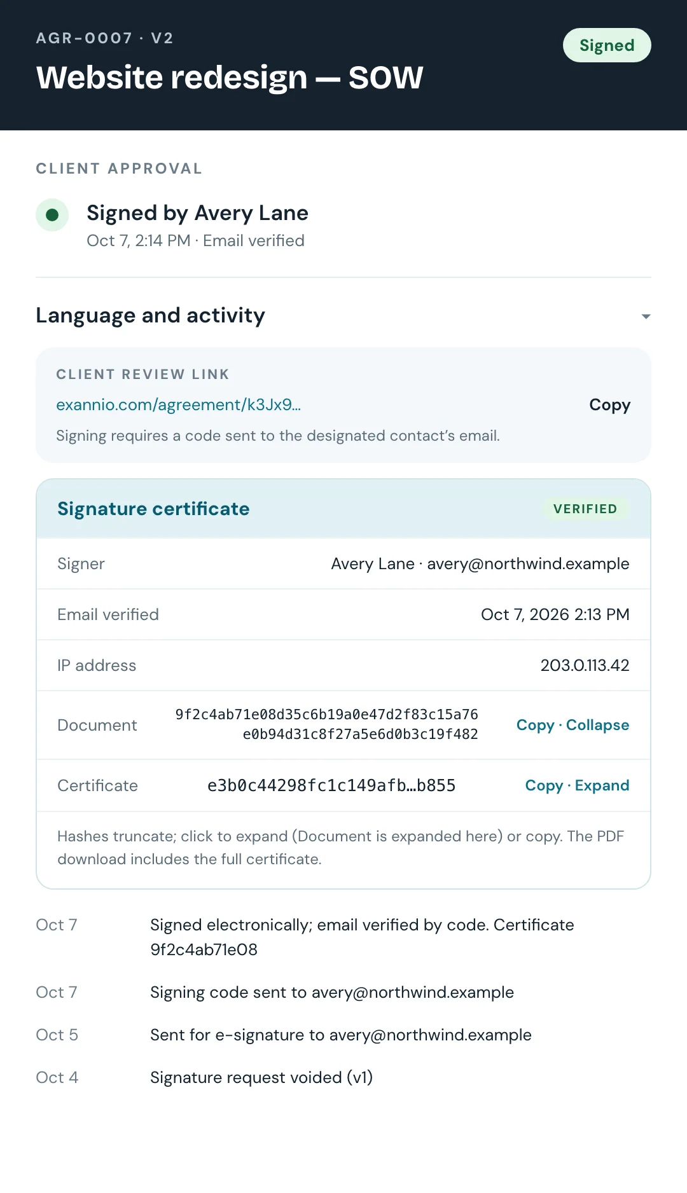Select the Signature request voided (v1) entry
The height and width of the screenshot is (1193, 687).
(x=261, y=1078)
